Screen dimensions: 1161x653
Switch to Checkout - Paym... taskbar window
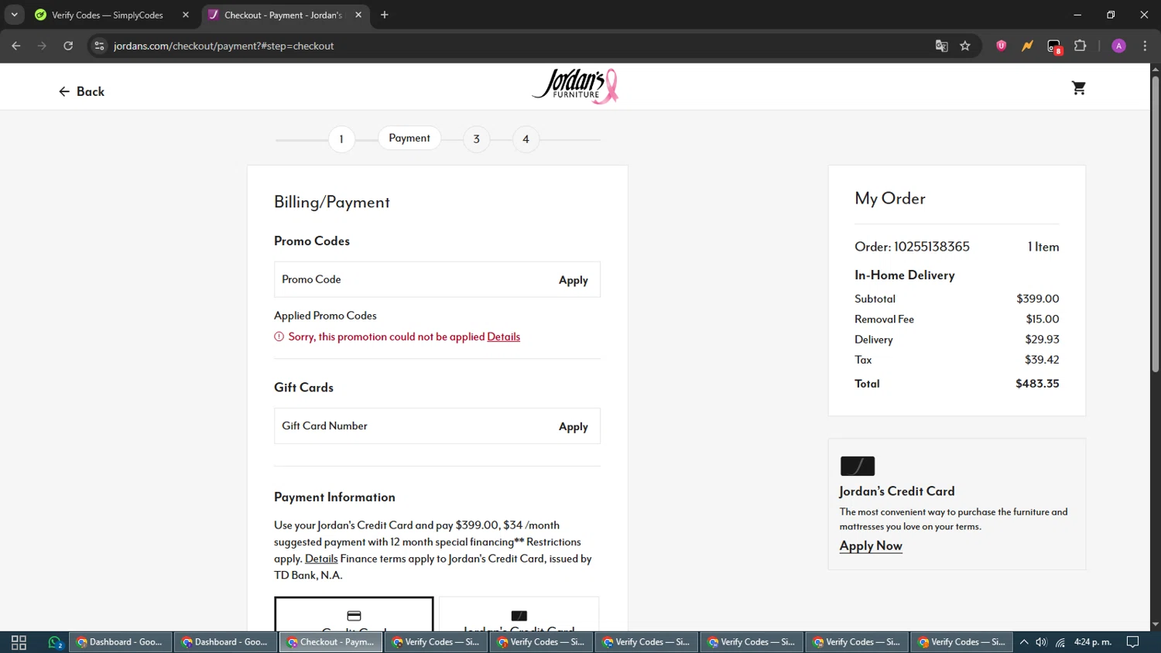click(330, 642)
